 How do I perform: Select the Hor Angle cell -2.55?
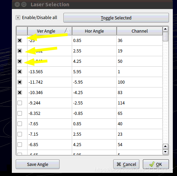click(x=94, y=103)
